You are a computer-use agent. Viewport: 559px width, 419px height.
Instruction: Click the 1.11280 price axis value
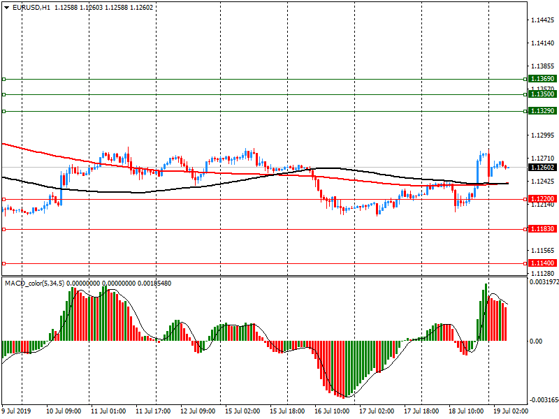point(543,274)
